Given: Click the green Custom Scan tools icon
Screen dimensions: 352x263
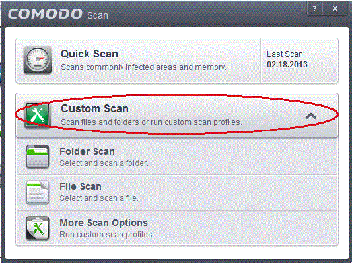Looking at the screenshot, I should [37, 115].
